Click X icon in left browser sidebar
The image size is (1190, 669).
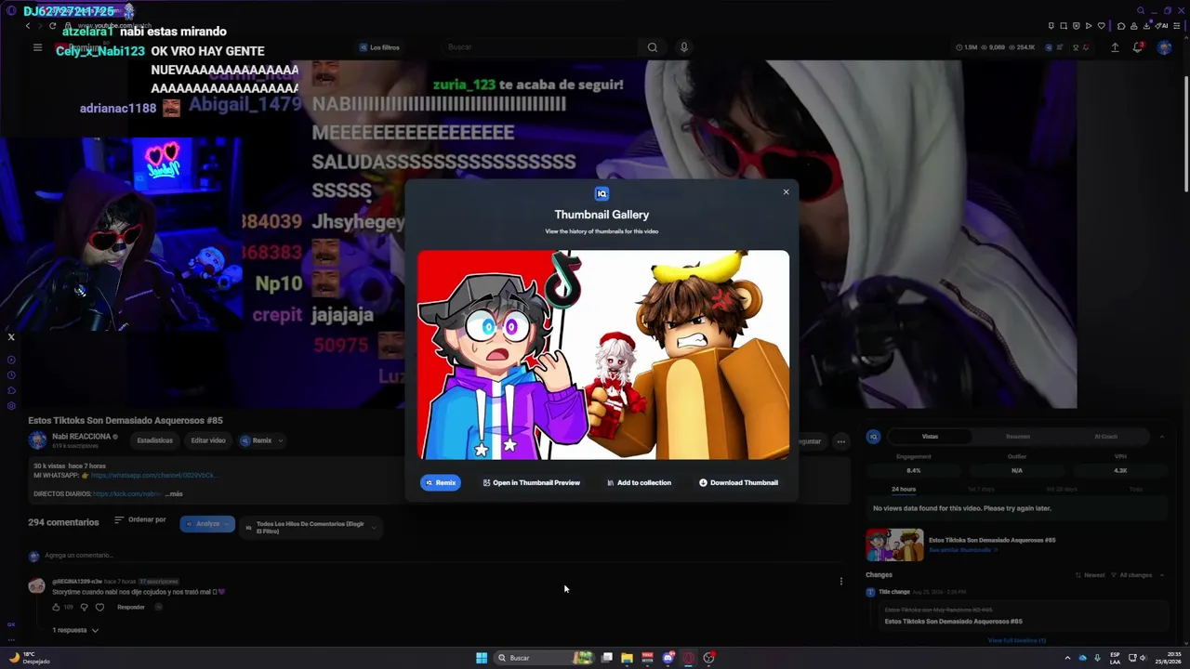(x=11, y=337)
